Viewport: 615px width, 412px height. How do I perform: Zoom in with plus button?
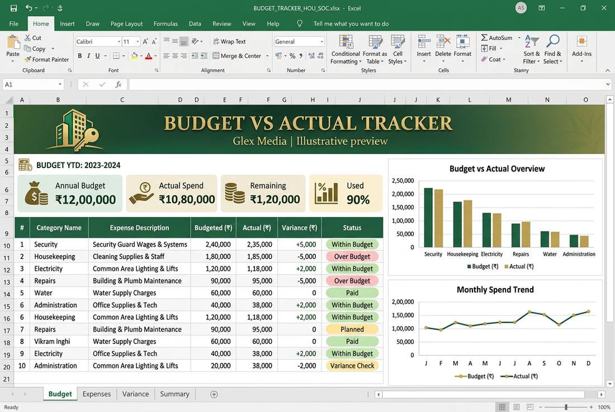pos(591,407)
